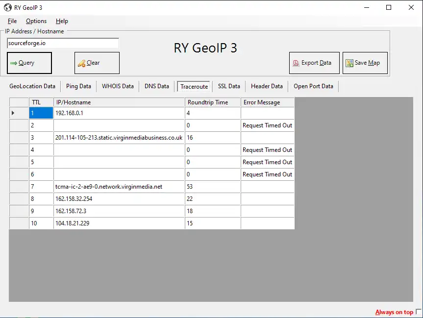Click the highlighted TTL cell with value 1
Image resolution: width=423 pixels, height=318 pixels.
point(41,113)
